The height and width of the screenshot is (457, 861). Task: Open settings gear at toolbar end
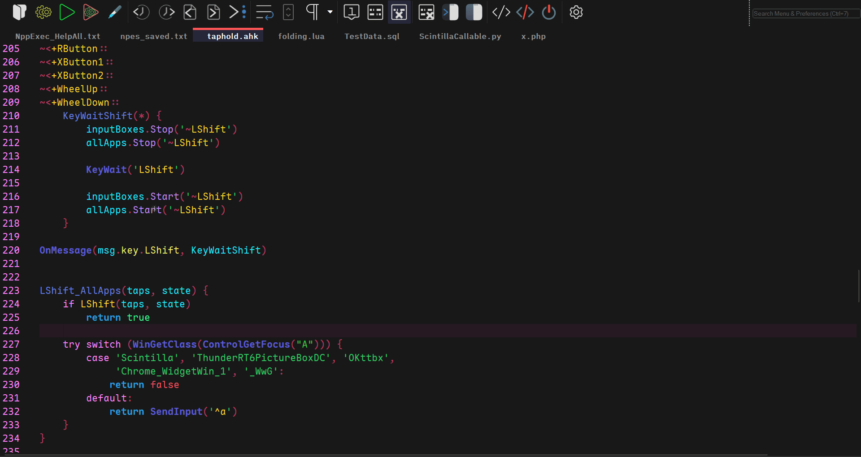(576, 12)
